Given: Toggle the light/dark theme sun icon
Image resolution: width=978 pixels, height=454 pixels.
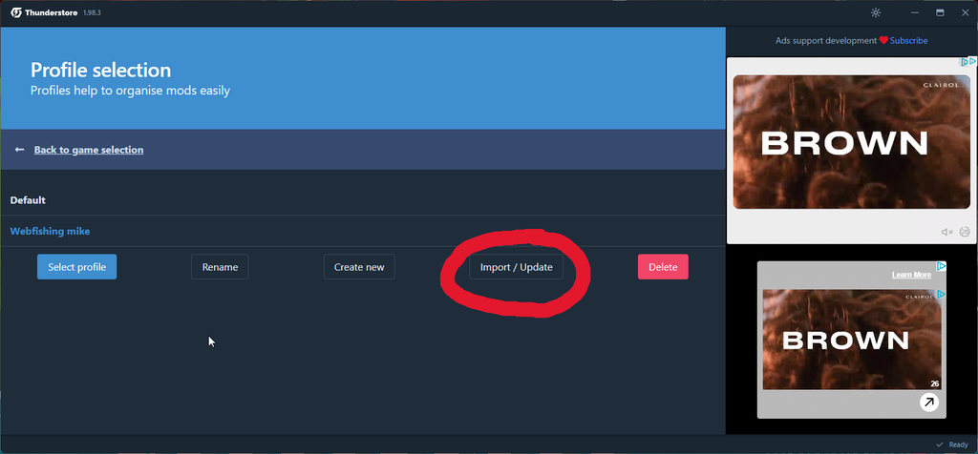Looking at the screenshot, I should click(x=876, y=12).
